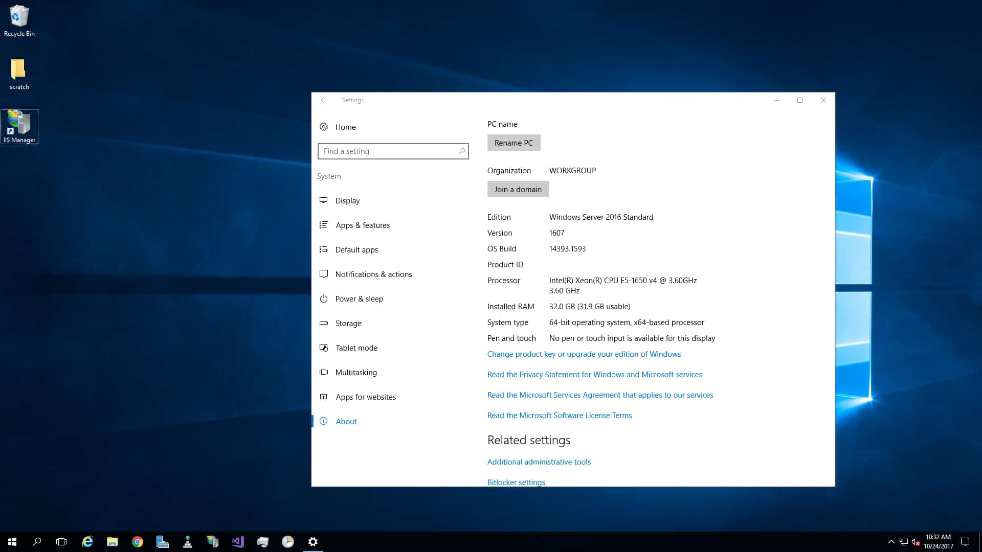Select Power & sleep in sidebar

(x=359, y=298)
